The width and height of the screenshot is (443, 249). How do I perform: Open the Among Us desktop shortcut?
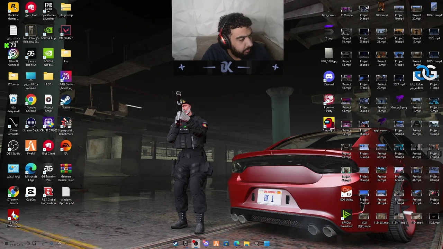pos(329,124)
